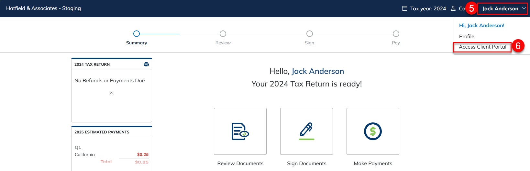Collapse the 2024 Tax Return panel chevron
Image resolution: width=530 pixels, height=171 pixels.
click(112, 93)
